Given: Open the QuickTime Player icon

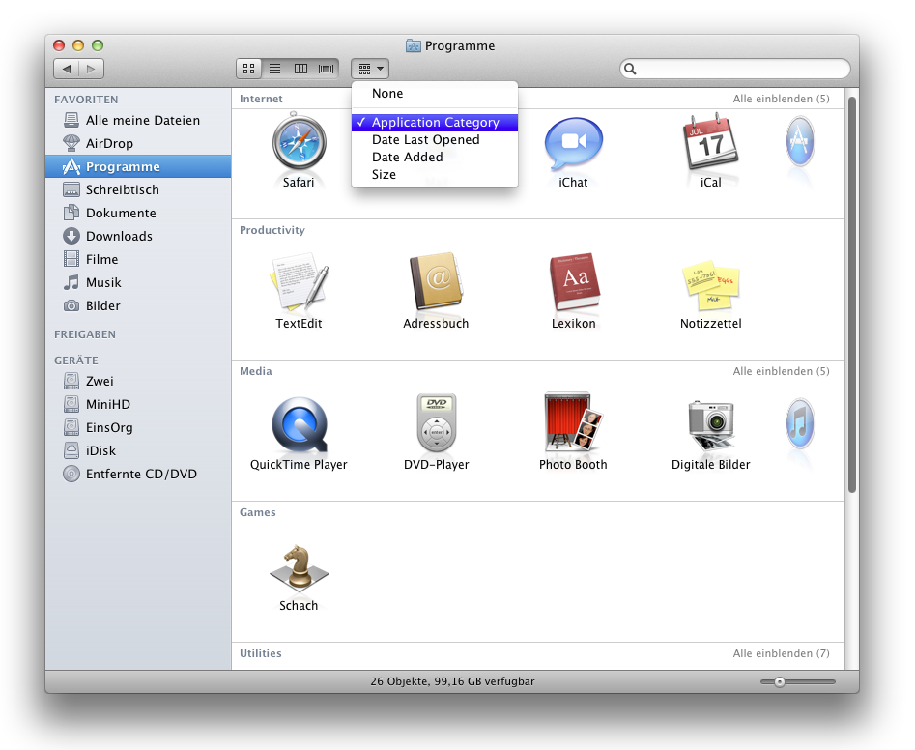Looking at the screenshot, I should (x=299, y=424).
